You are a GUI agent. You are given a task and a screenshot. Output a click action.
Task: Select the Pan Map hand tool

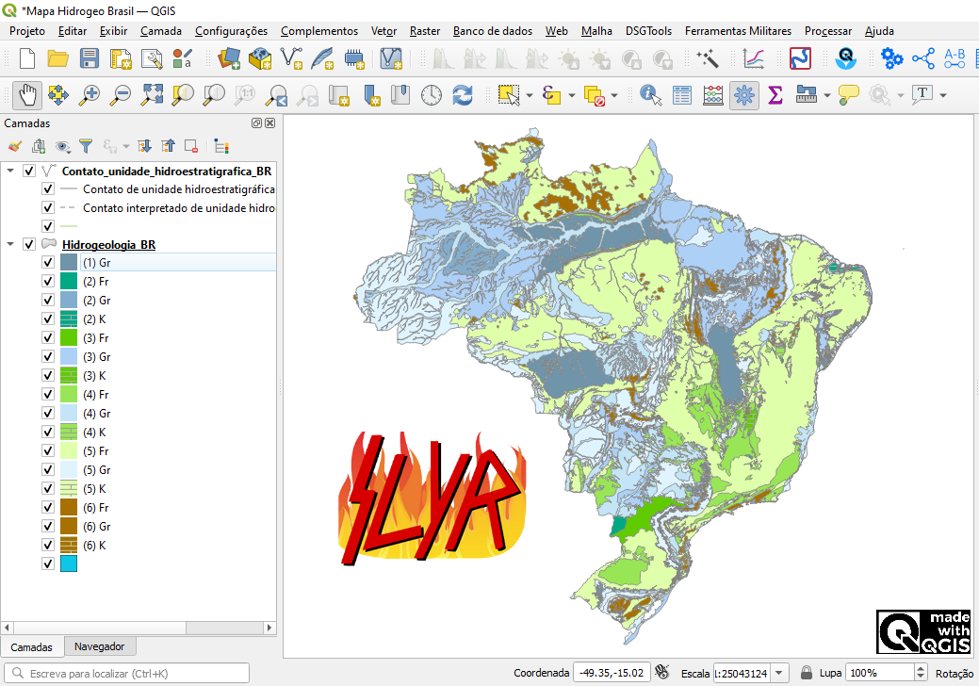click(27, 95)
